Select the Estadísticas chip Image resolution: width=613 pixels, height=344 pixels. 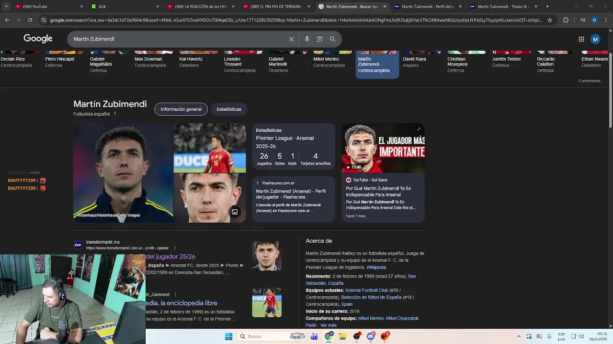(229, 109)
